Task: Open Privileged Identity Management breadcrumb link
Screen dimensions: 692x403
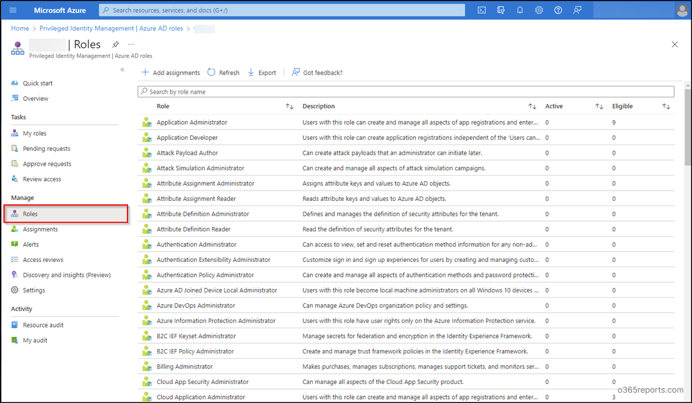Action: click(111, 28)
